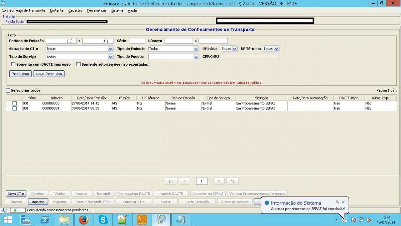
Task: Open Firefox from the taskbar
Action: (84, 220)
